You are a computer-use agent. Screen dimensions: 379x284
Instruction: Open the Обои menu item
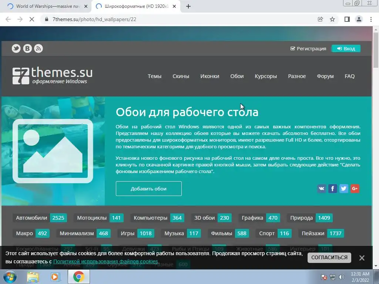(237, 76)
